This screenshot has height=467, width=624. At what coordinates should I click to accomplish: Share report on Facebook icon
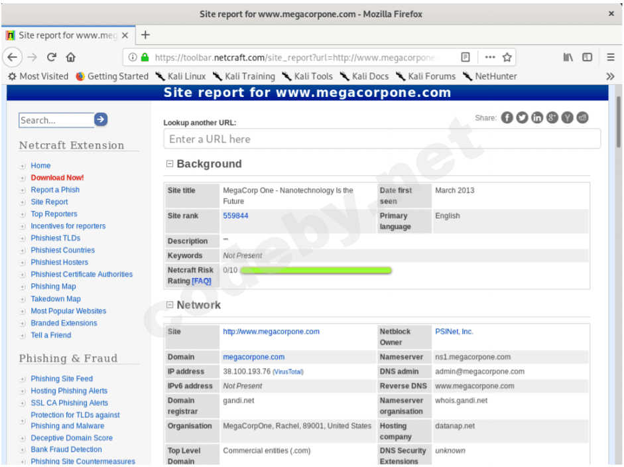507,117
